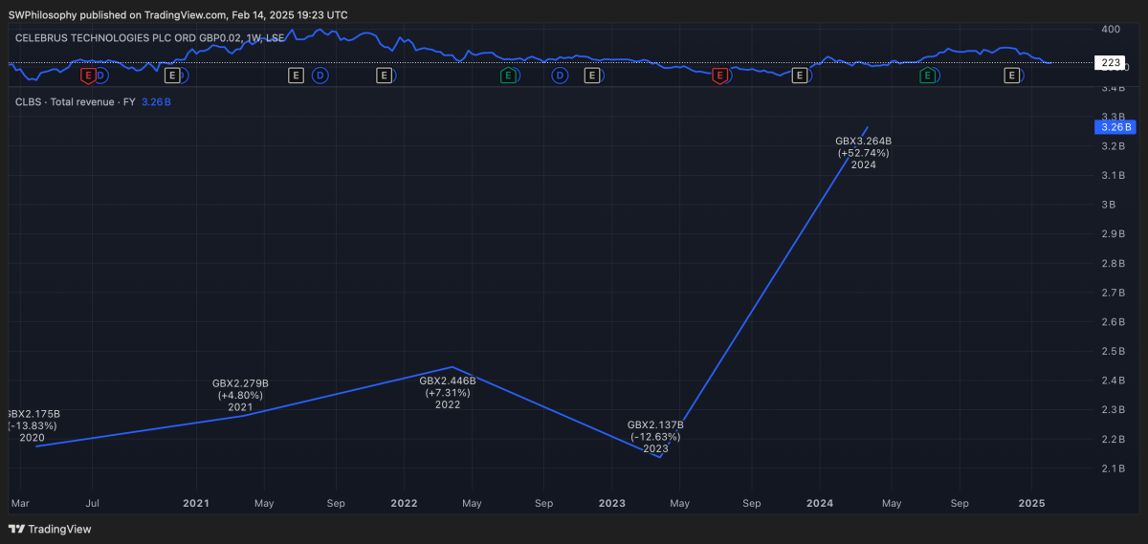The width and height of the screenshot is (1148, 544).
Task: Select the red earnings marker in mid-2023
Action: click(x=719, y=75)
